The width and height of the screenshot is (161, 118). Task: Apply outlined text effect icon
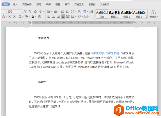point(20,16)
